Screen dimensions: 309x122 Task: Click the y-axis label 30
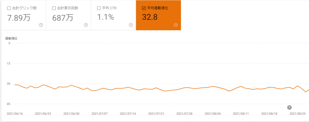[x=8, y=84]
